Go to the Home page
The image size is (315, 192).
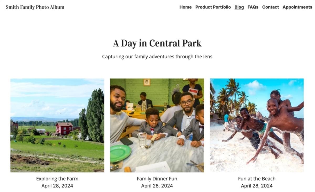click(x=185, y=7)
